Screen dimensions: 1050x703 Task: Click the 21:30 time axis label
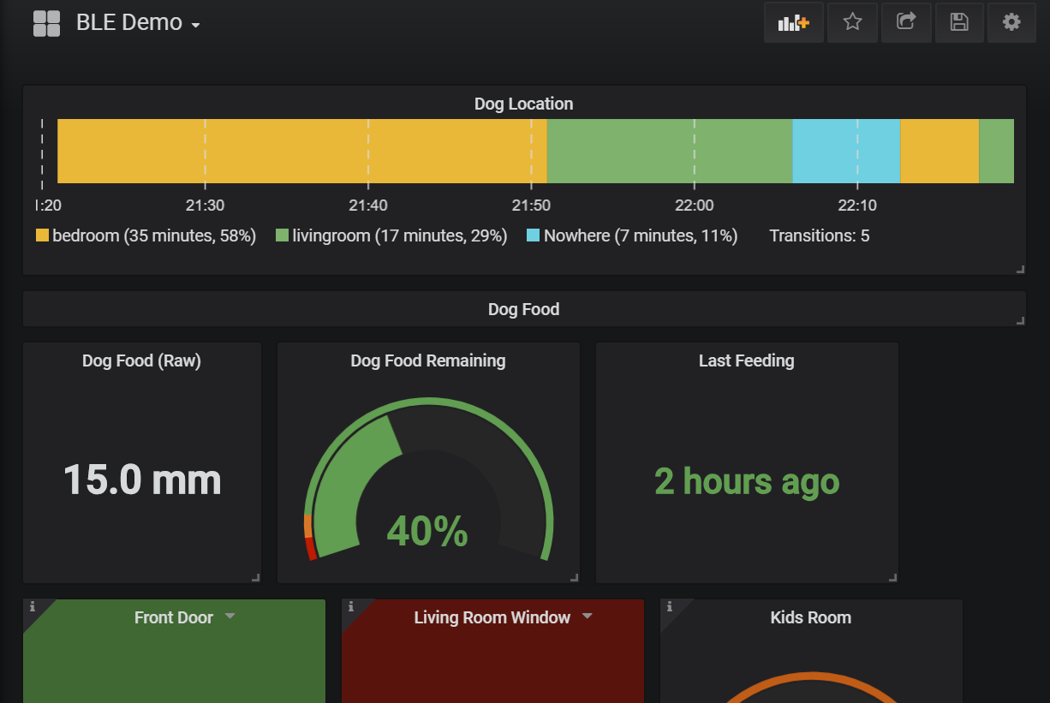click(205, 206)
